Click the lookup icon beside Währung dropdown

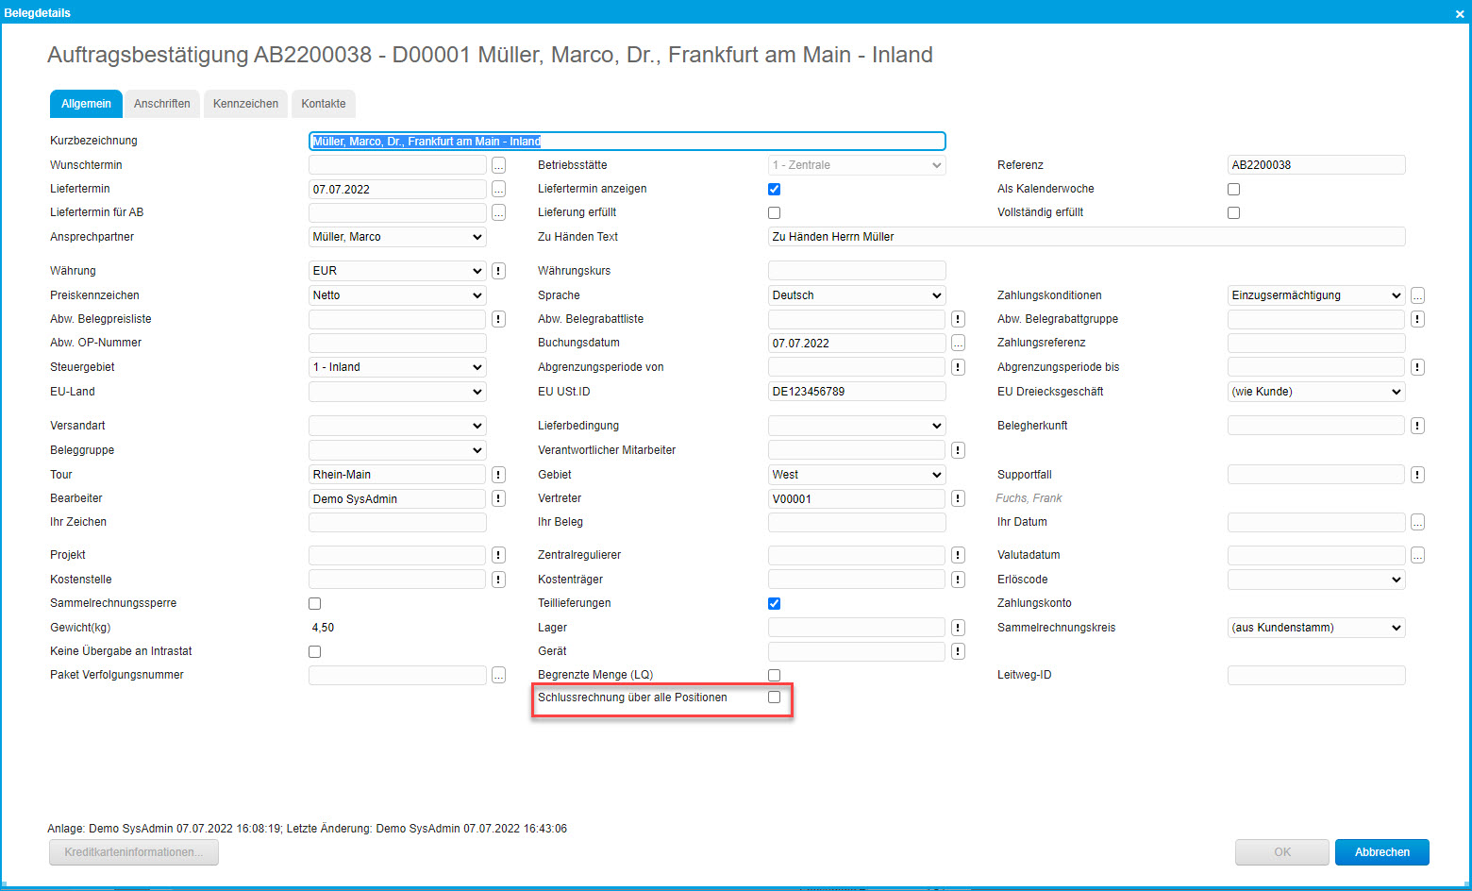point(498,271)
